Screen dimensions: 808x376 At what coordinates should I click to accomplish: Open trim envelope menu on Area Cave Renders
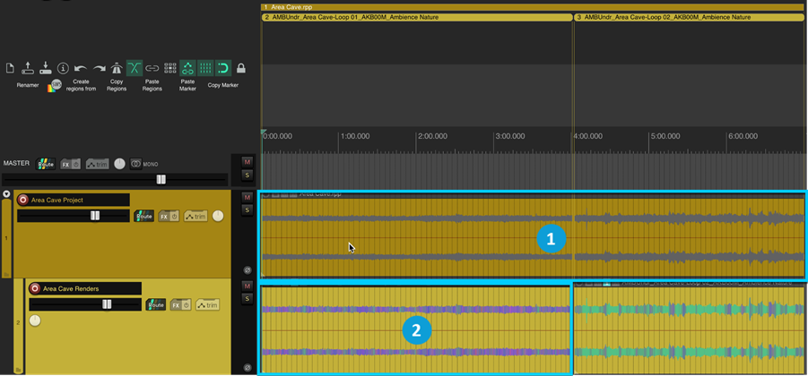tap(207, 304)
